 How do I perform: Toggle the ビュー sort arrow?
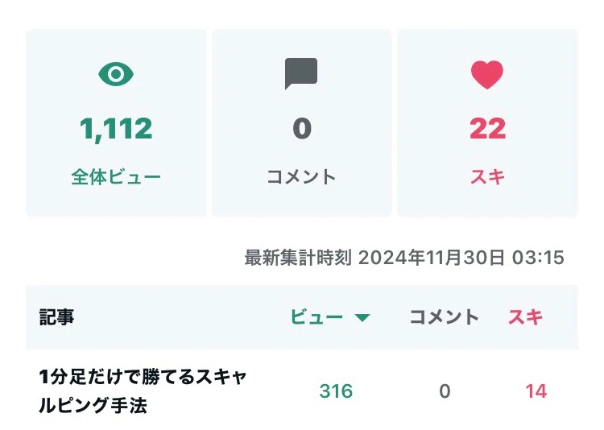(x=362, y=318)
